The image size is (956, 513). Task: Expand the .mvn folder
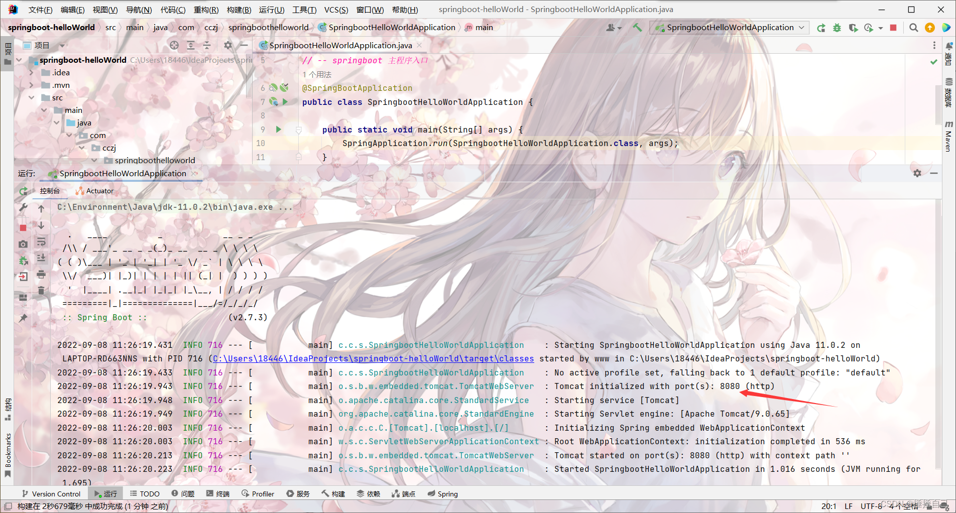(32, 85)
